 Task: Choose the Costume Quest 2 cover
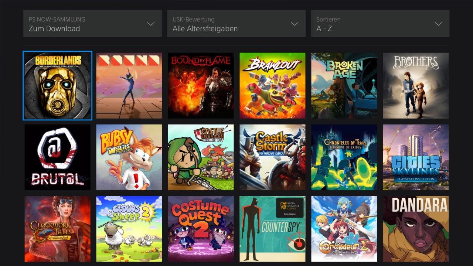pos(201,229)
